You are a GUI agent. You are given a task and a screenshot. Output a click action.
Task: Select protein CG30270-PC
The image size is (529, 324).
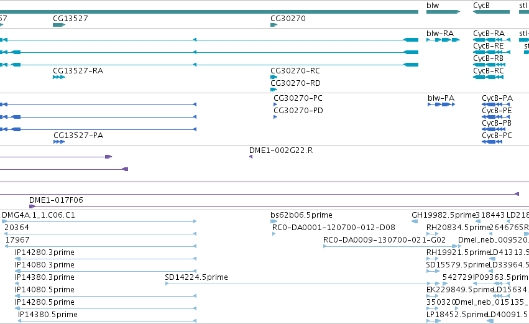[298, 98]
